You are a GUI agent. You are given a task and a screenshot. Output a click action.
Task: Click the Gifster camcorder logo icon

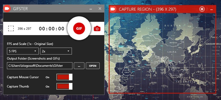click(x=7, y=9)
